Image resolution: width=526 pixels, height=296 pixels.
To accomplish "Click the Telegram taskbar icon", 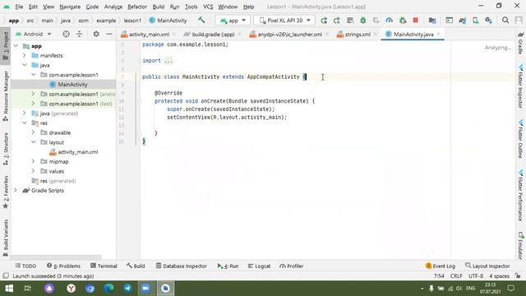I will tap(127, 289).
